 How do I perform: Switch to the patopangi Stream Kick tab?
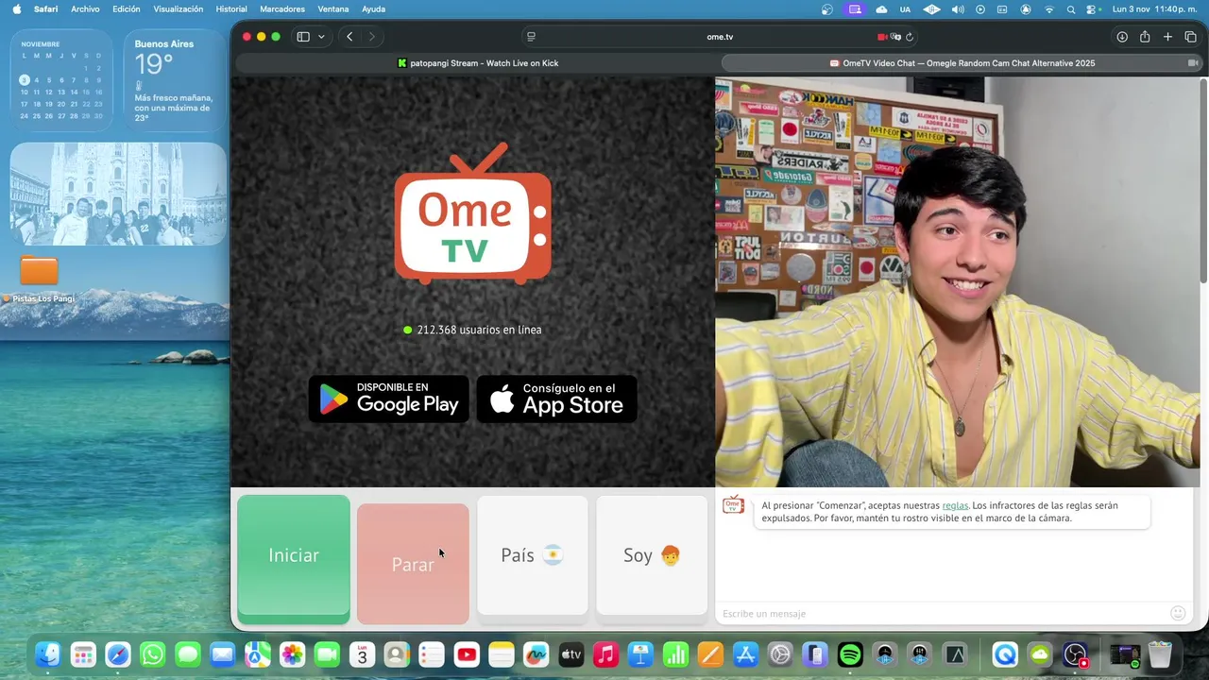point(478,63)
